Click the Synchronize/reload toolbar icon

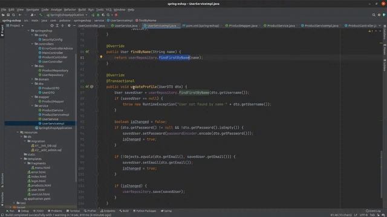pos(13,15)
